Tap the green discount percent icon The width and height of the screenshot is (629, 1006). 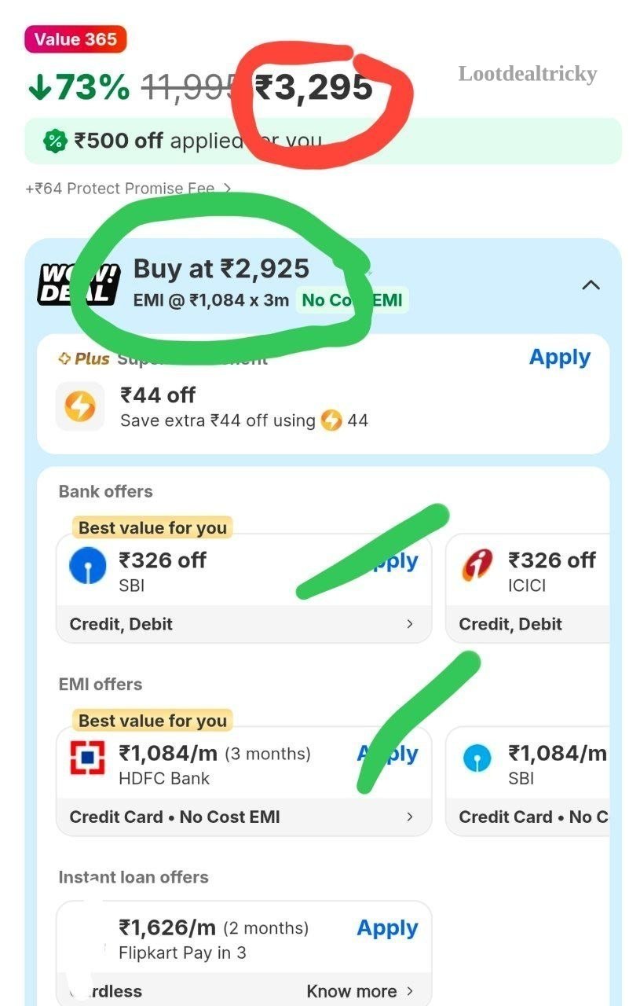pyautogui.click(x=55, y=141)
